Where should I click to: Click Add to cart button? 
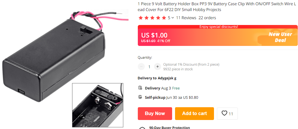[x=194, y=113]
